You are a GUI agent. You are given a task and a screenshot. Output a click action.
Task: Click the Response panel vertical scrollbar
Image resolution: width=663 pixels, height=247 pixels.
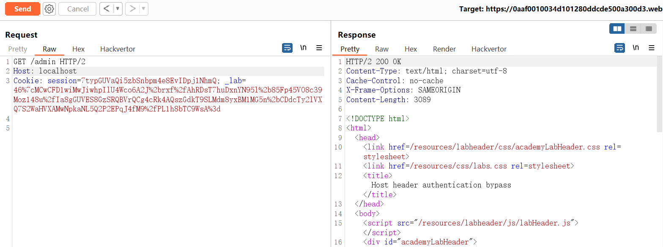tap(660, 93)
